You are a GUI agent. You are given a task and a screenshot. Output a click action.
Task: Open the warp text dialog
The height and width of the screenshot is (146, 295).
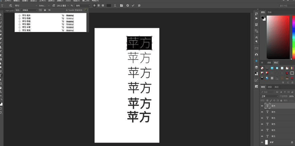(x=115, y=6)
